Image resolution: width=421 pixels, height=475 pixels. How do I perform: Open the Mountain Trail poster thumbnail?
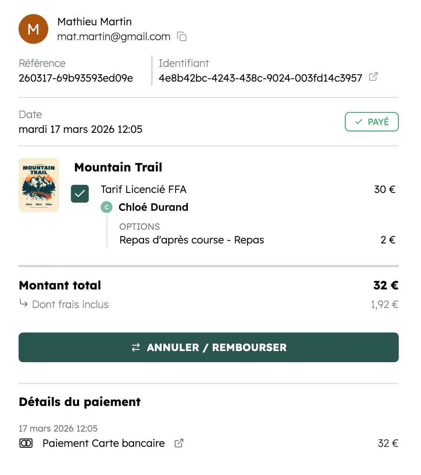(39, 185)
